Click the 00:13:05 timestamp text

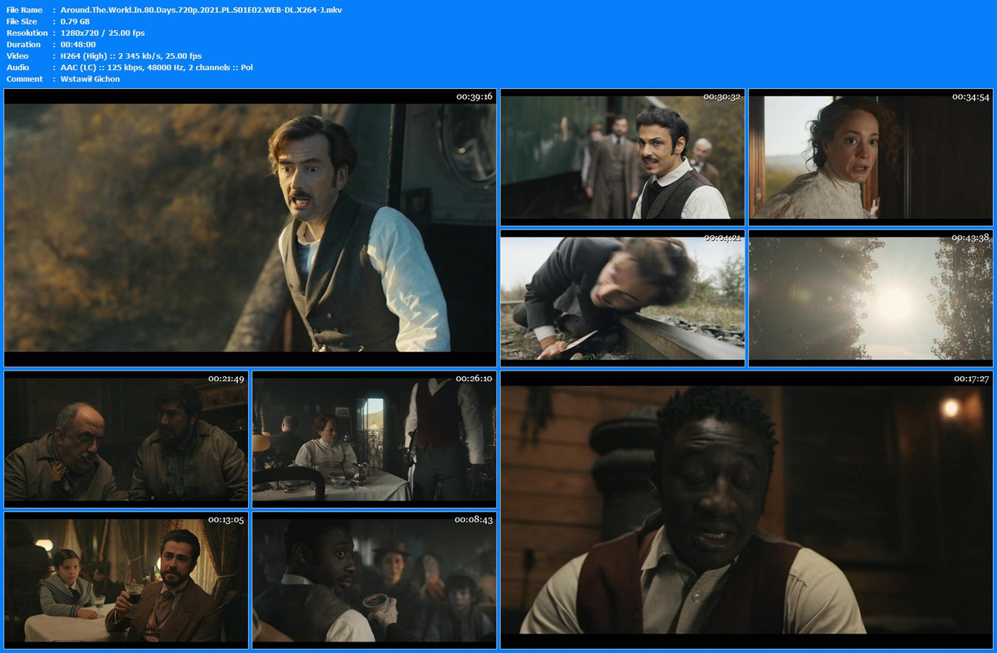(226, 519)
